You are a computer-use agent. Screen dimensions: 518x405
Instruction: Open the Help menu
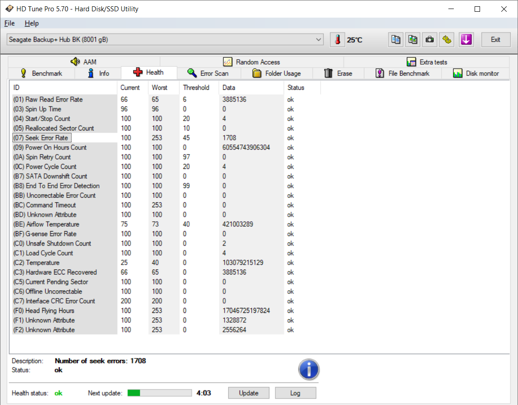click(x=32, y=23)
